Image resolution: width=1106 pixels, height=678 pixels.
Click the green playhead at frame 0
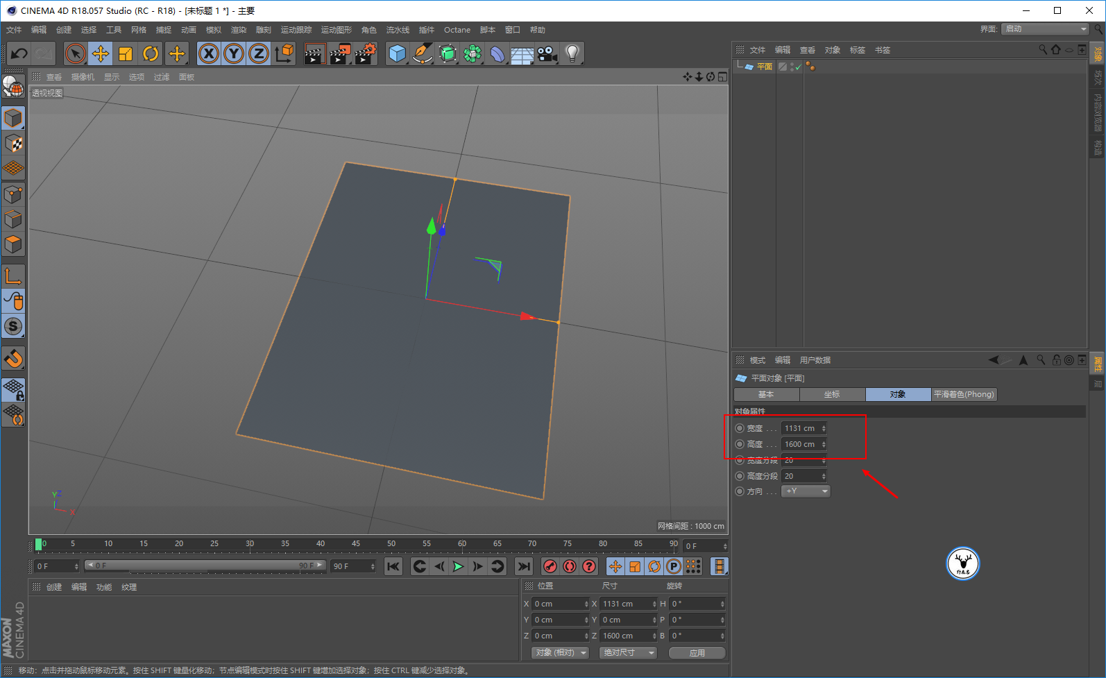[39, 545]
